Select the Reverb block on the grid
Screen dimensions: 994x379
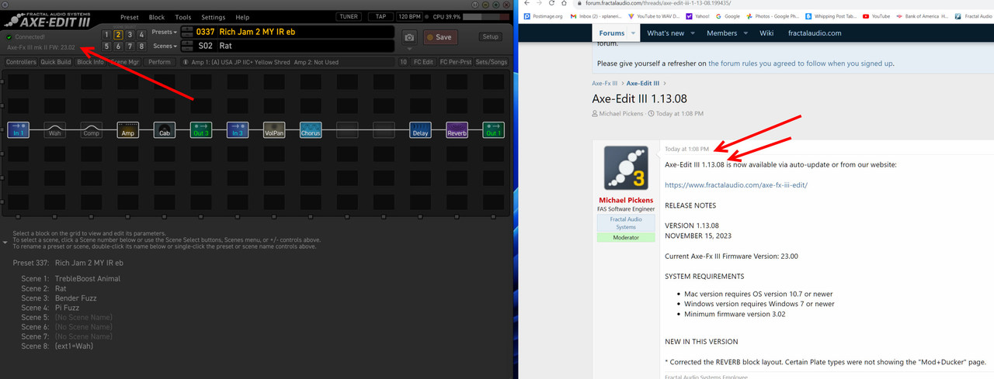(457, 130)
